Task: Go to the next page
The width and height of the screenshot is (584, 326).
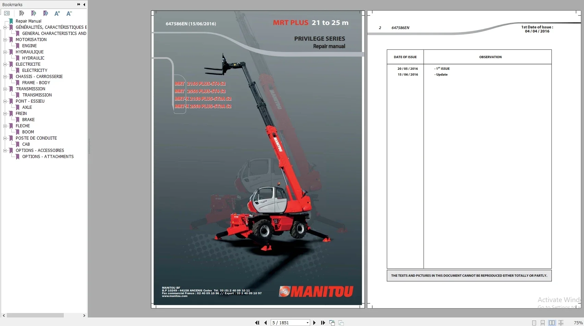Action: [x=314, y=323]
